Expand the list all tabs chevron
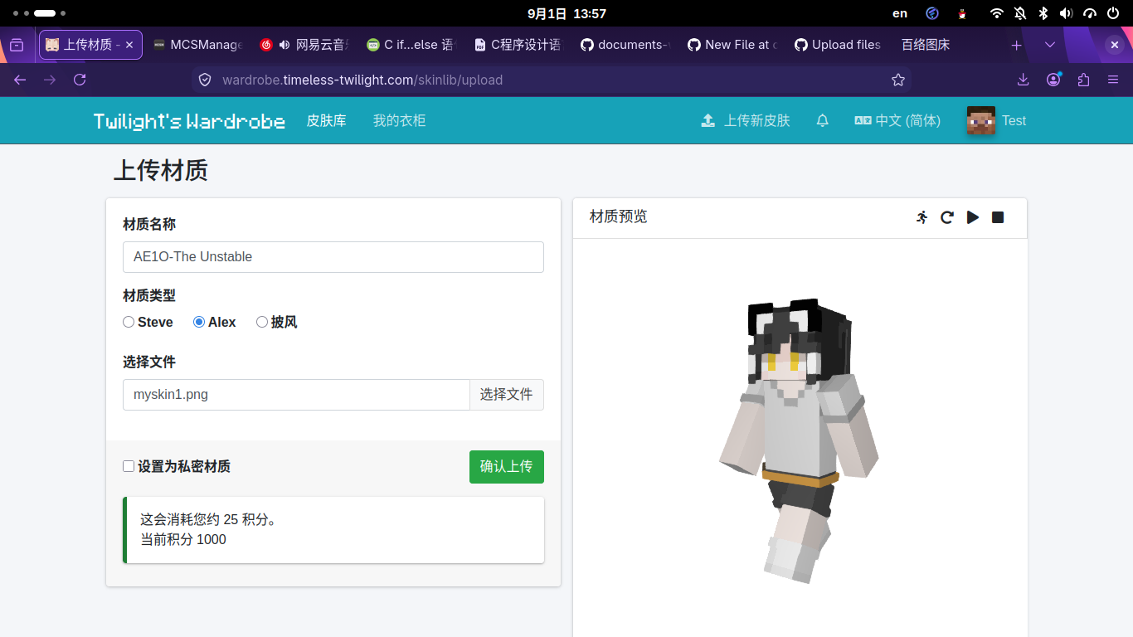The height and width of the screenshot is (637, 1133). tap(1050, 45)
